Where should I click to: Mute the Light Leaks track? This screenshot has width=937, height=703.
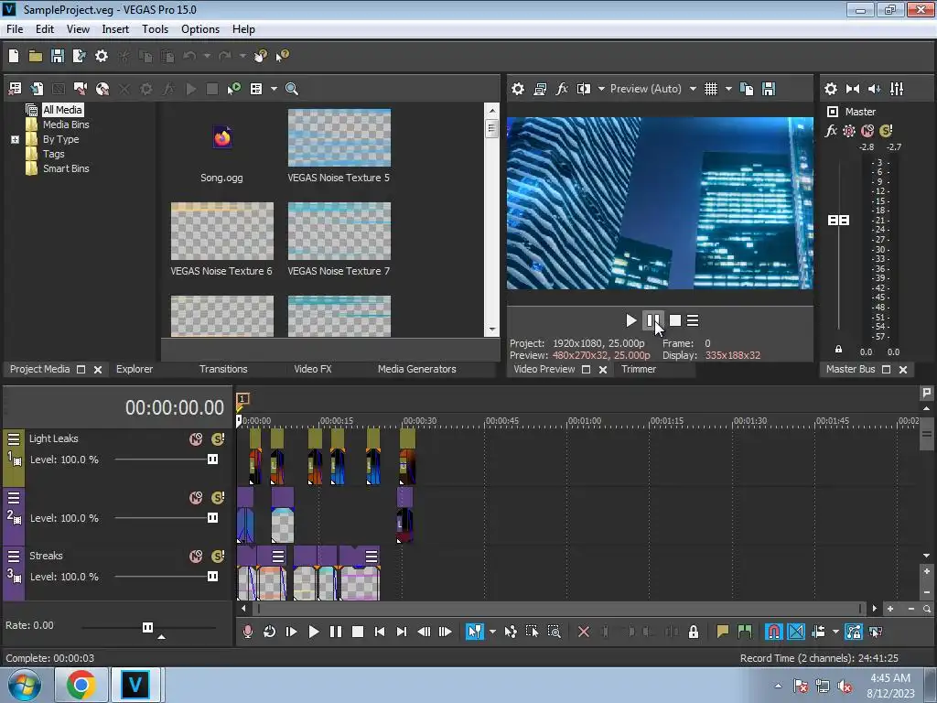(x=196, y=439)
